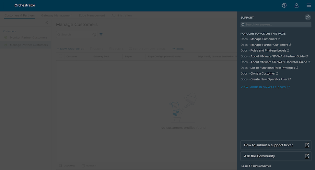Pin the Support panel

pos(308,17)
